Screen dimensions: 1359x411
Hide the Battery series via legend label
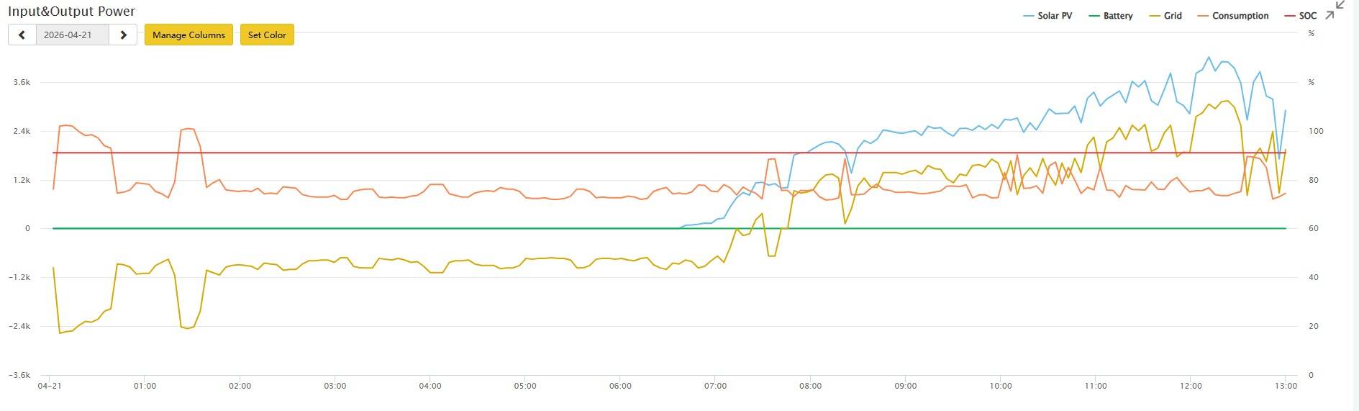[1118, 16]
